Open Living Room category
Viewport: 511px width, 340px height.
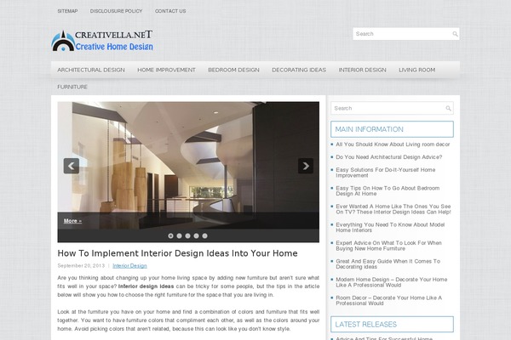click(417, 70)
